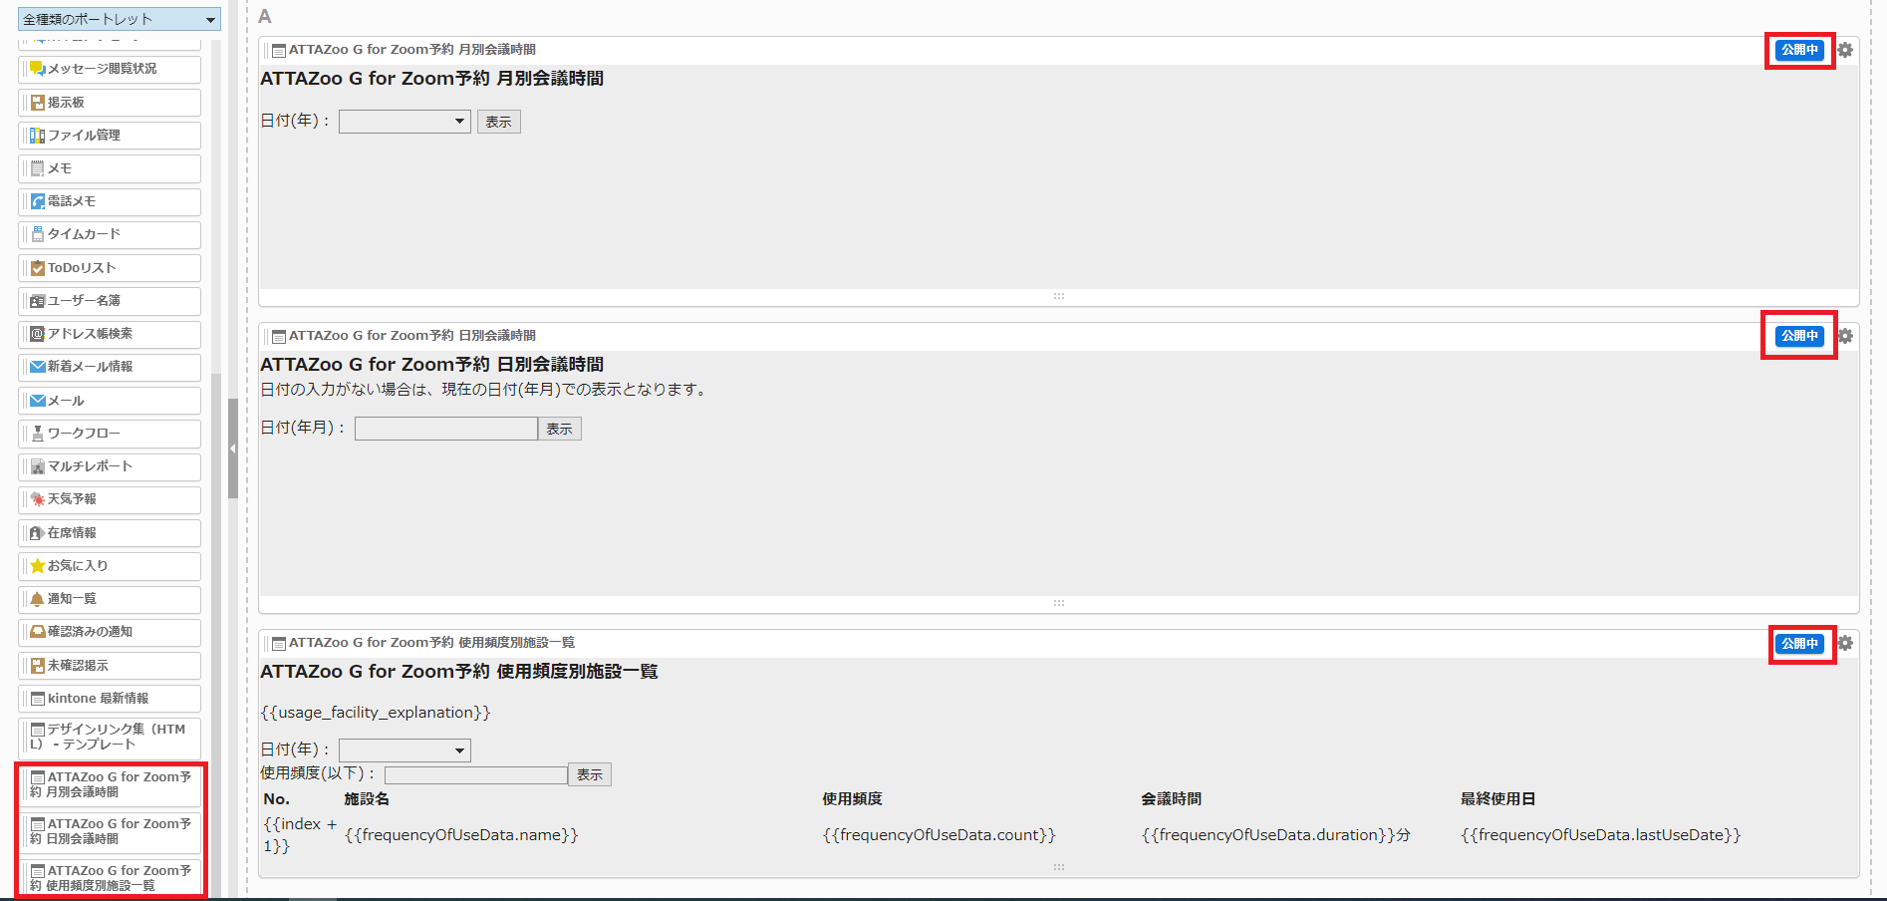Click the 日付(年月) text input field
Viewport: 1887px width, 901px height.
coord(445,429)
